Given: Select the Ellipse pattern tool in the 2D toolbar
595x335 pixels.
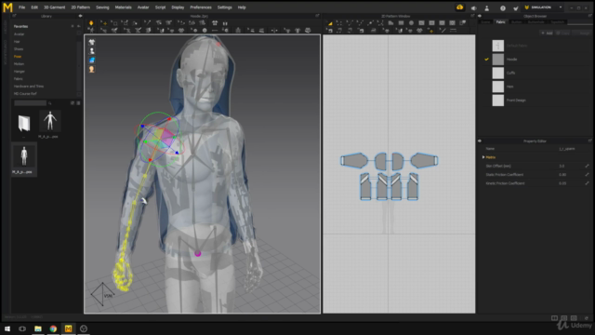Looking at the screenshot, I should coord(411,23).
